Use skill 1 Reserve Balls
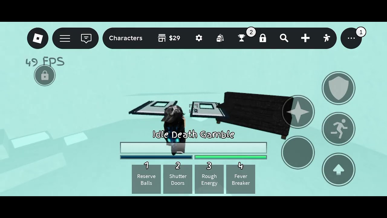387x218 pixels. 146,179
